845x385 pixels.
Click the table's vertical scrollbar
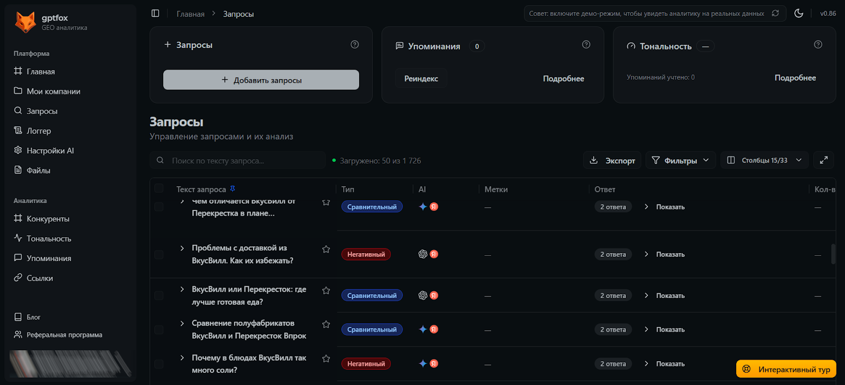tap(833, 254)
